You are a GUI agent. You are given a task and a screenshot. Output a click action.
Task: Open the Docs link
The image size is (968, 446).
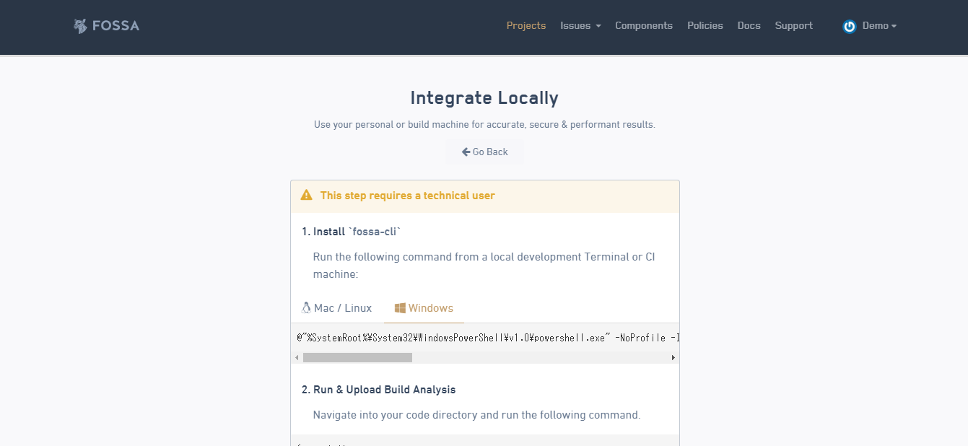pyautogui.click(x=749, y=26)
